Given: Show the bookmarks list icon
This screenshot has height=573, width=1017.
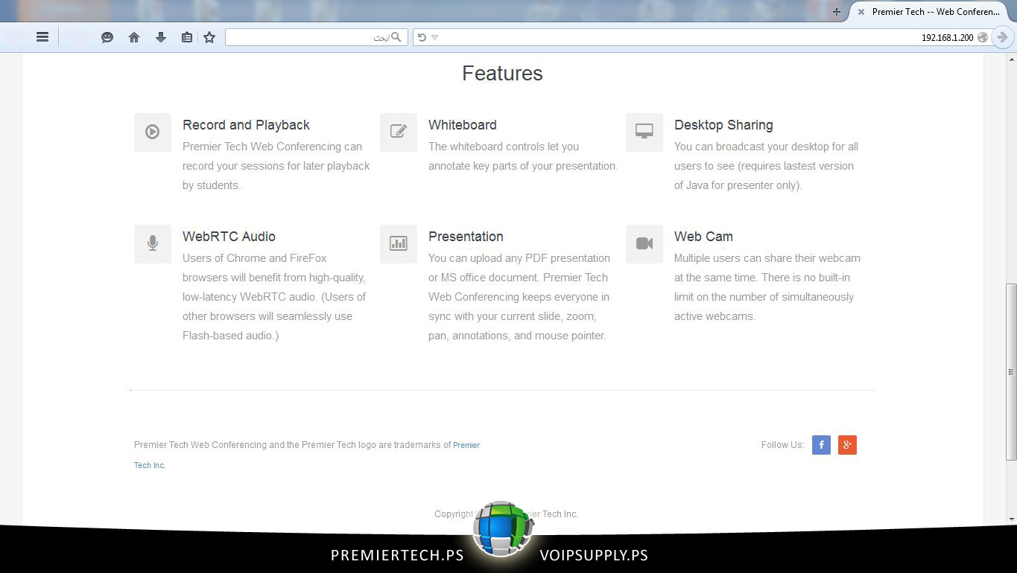Looking at the screenshot, I should click(187, 37).
